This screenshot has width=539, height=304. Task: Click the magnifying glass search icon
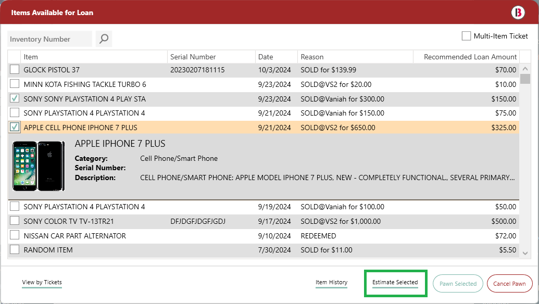pyautogui.click(x=104, y=39)
